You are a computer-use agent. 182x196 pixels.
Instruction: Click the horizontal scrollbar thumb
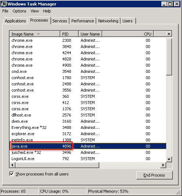point(57,165)
